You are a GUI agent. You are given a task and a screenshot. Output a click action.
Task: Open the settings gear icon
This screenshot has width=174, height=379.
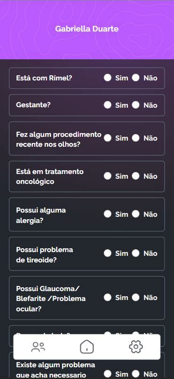[136, 347]
